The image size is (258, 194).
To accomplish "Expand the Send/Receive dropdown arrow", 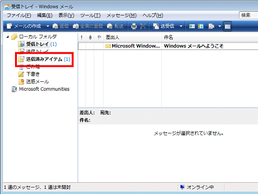I will point(181,26).
